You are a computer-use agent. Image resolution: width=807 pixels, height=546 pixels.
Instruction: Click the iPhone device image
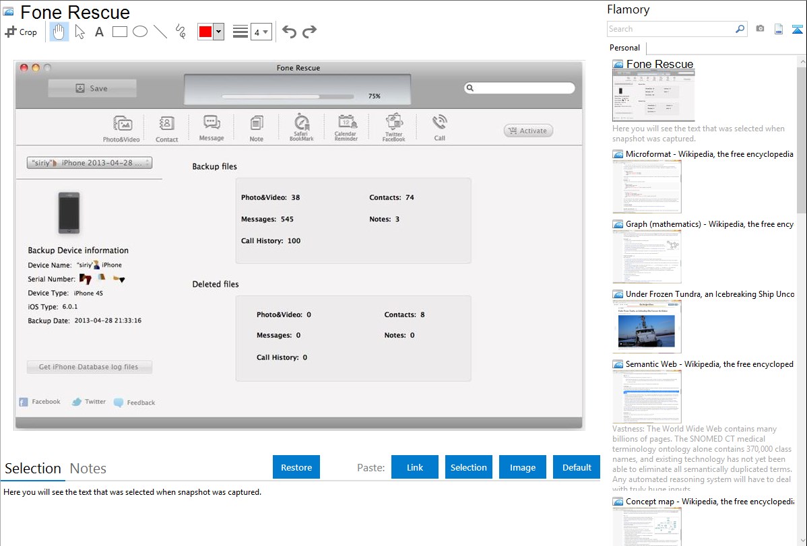coord(69,213)
